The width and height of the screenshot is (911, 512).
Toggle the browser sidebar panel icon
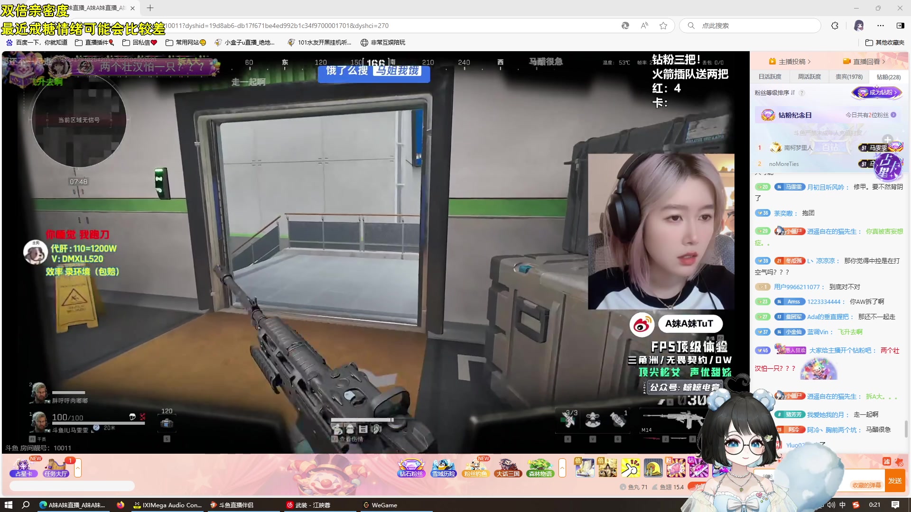tap(900, 26)
